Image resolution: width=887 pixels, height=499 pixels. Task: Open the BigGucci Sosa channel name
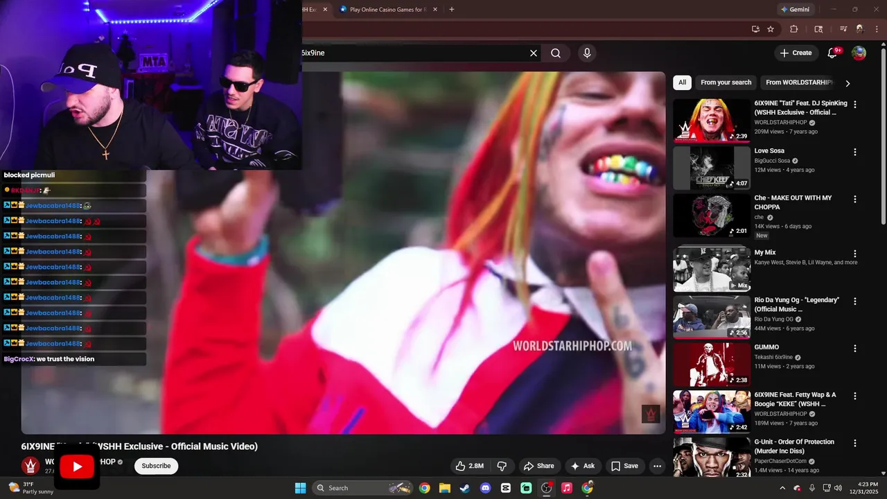[772, 161]
